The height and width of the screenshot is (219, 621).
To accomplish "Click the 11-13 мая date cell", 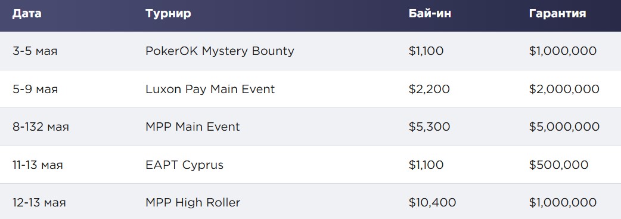I will (38, 165).
